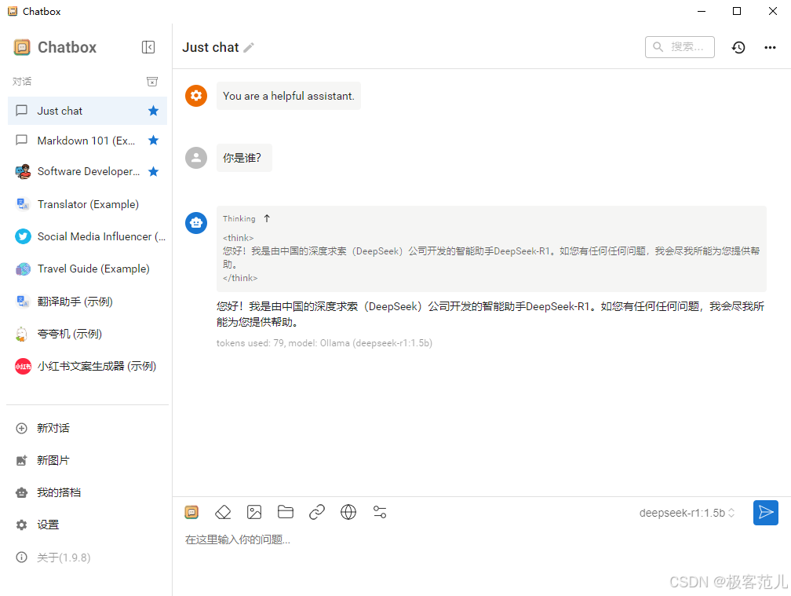Open the Markdown 101 conversation

(87, 141)
